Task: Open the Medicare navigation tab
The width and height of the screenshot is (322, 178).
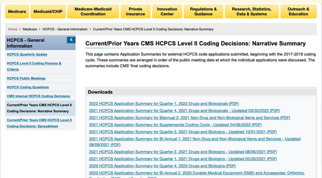Action: (x=17, y=12)
